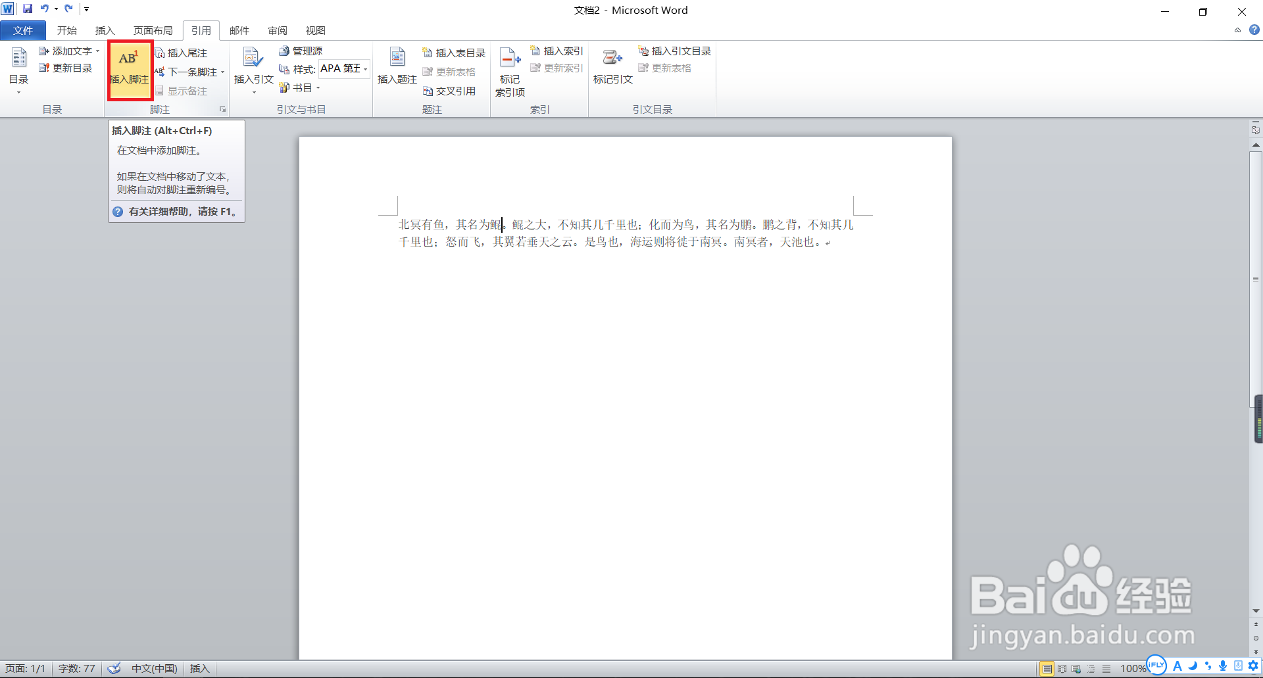Image resolution: width=1263 pixels, height=678 pixels.
Task: Click the 插入题注 caption button
Action: click(x=397, y=66)
